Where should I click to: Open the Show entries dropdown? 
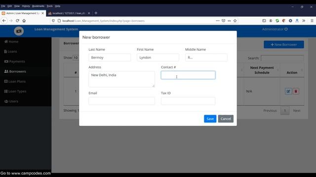coord(76,58)
